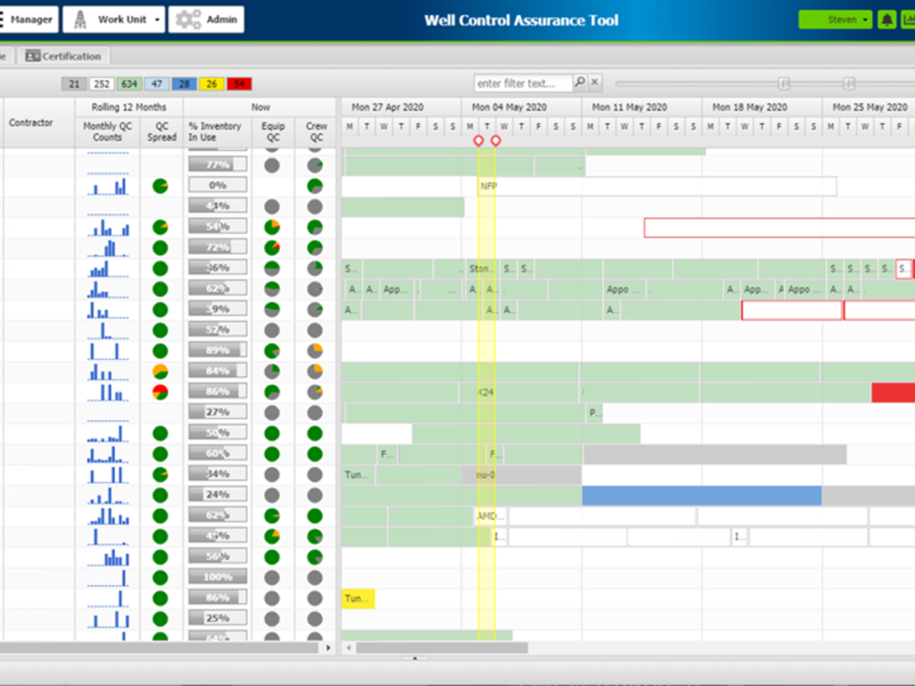The image size is (915, 686).
Task: Toggle the yellow 26 status filter
Action: point(212,84)
